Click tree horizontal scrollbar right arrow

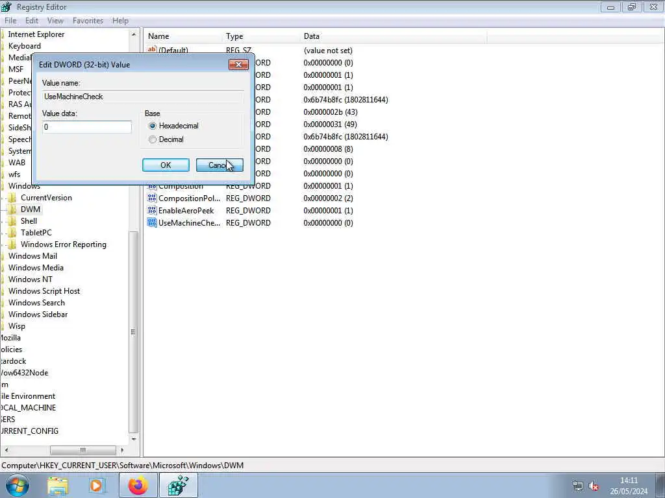tap(123, 450)
